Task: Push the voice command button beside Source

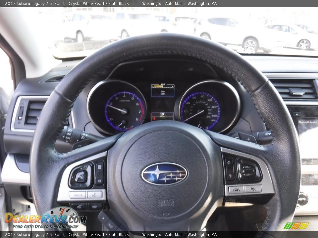Action: (94, 195)
